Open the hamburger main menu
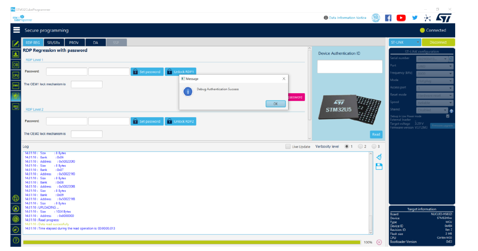Screen dimensions: 478x251 coord(16,30)
